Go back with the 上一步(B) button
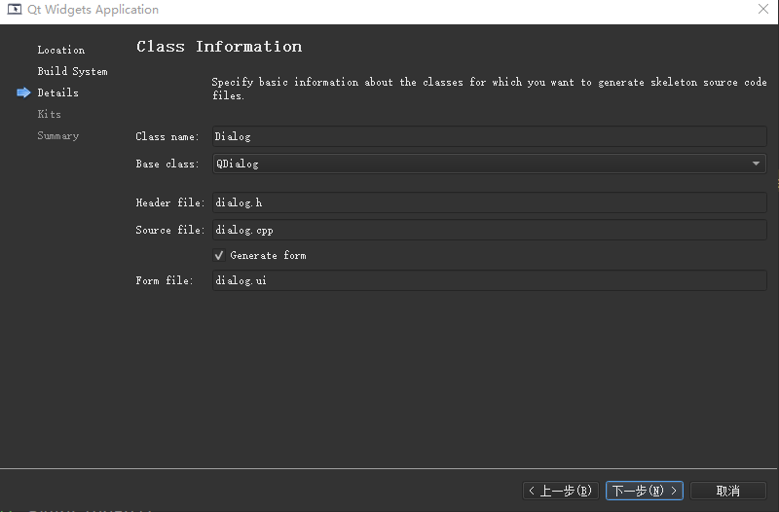 [561, 491]
